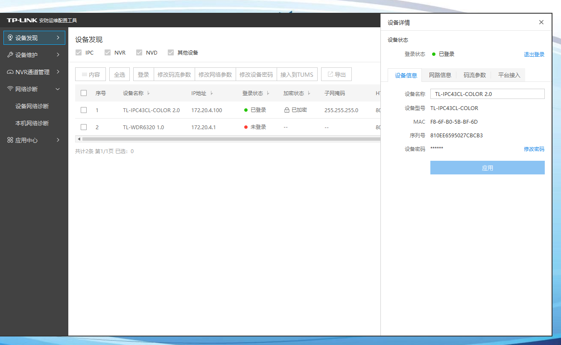The image size is (561, 345).
Task: Click 接入到TUMS button
Action: point(297,74)
